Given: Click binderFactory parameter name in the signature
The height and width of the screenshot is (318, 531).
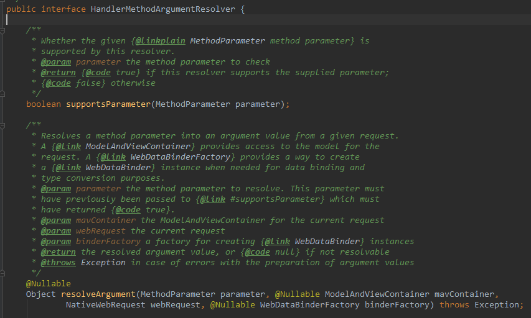Looking at the screenshot, I should (x=397, y=305).
